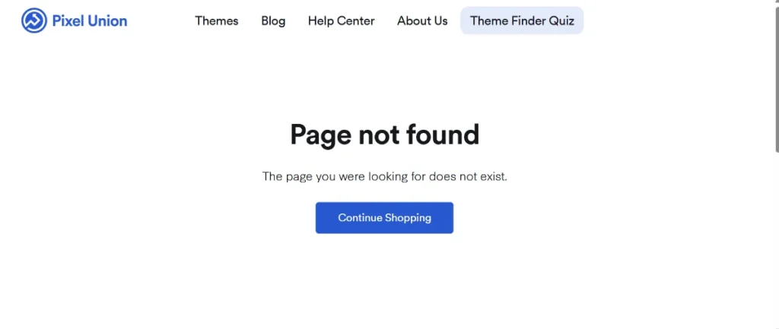Click the word 'found' in the heading
Viewport: 779px width, 329px height.
(x=442, y=134)
